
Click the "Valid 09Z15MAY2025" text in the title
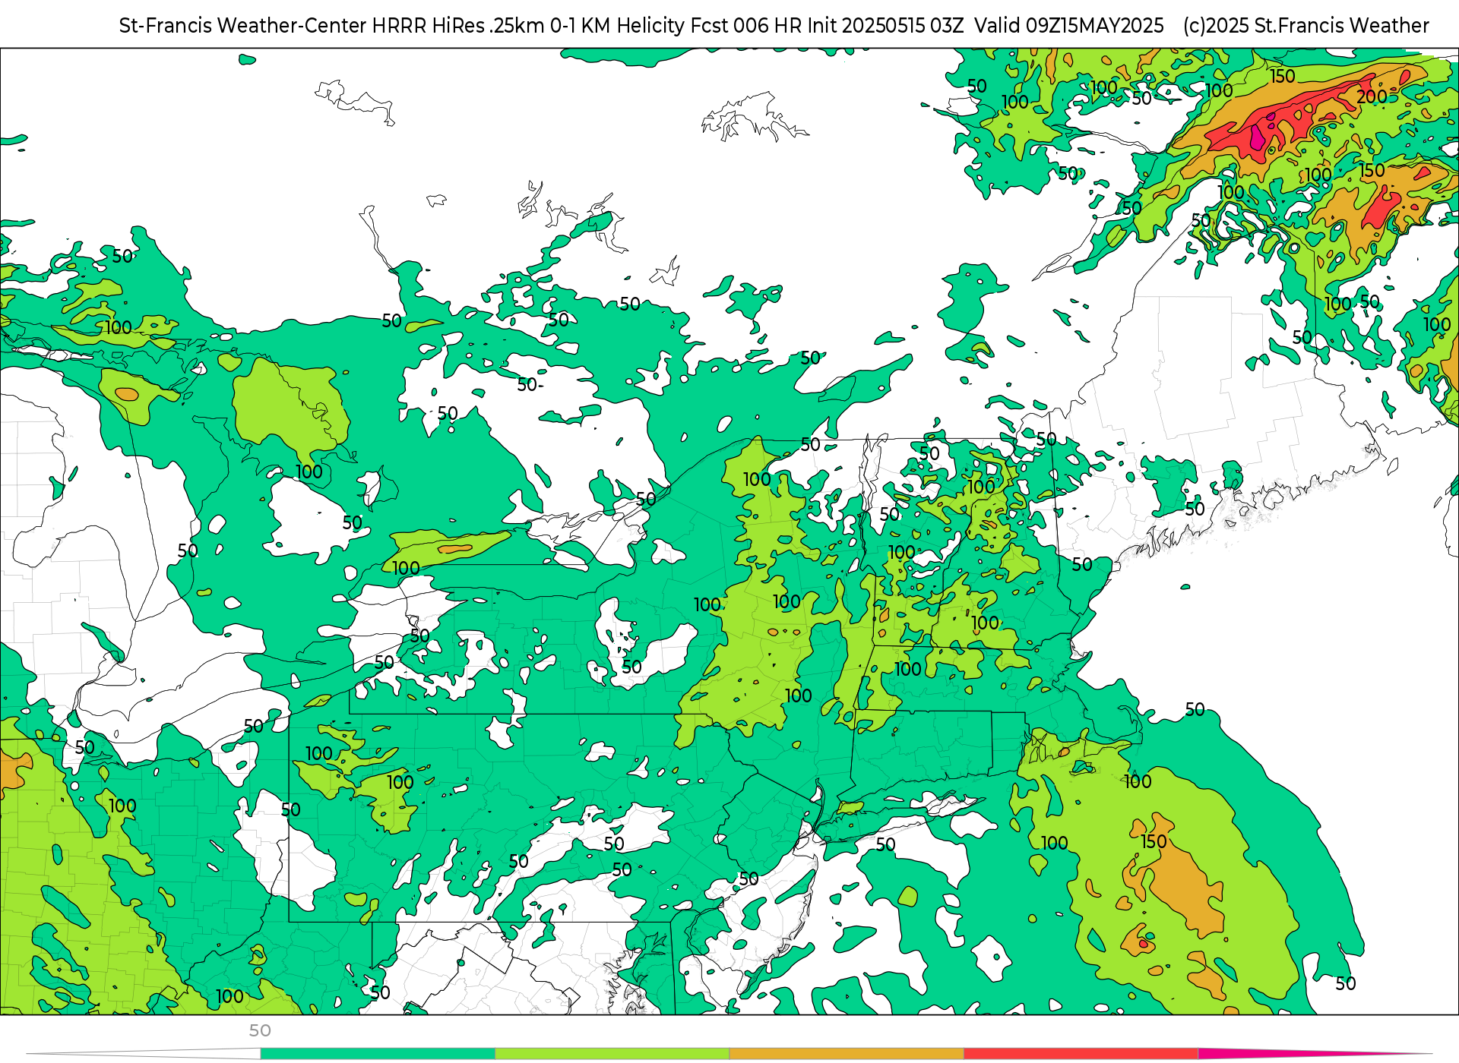coord(1069,26)
